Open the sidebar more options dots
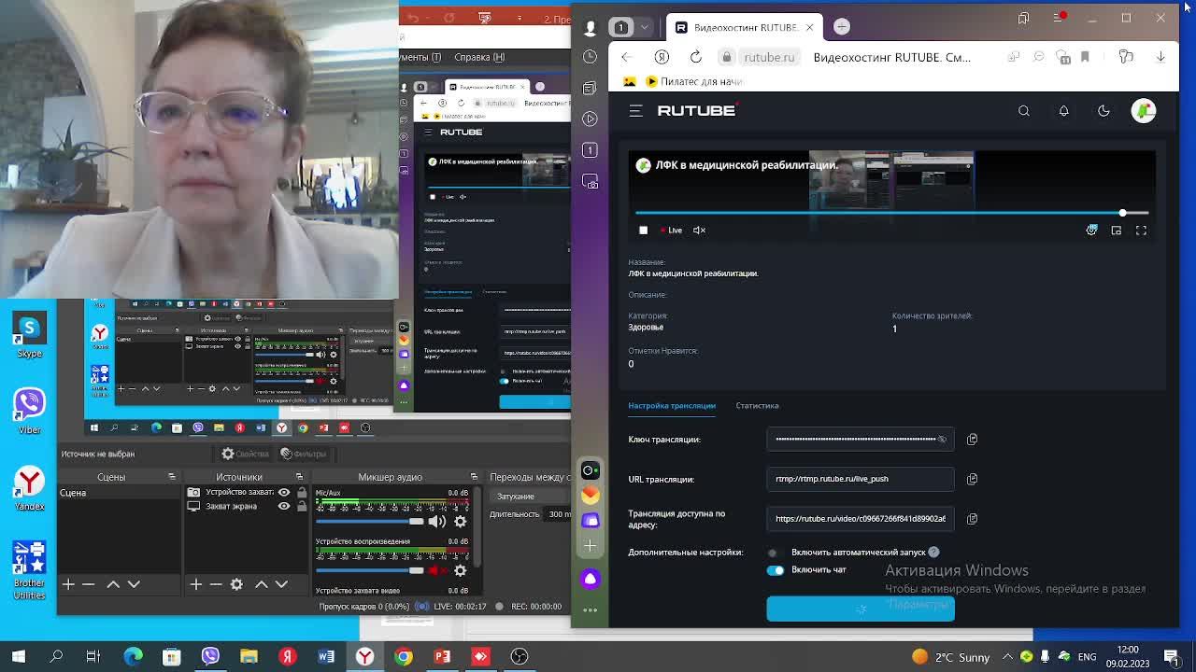Screen dimensions: 1196x672 click(x=590, y=609)
